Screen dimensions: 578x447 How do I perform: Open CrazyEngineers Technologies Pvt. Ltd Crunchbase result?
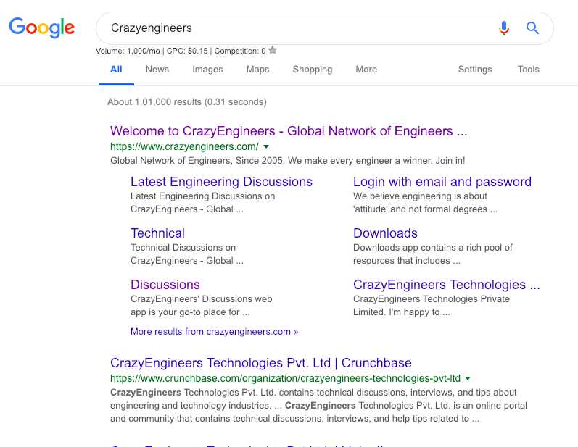click(260, 363)
